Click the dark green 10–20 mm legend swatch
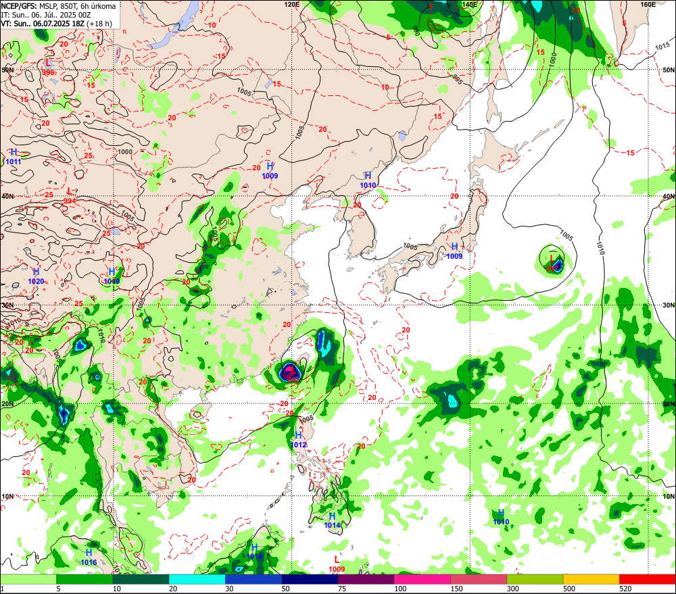Screen dimensions: 676x594 141,579
